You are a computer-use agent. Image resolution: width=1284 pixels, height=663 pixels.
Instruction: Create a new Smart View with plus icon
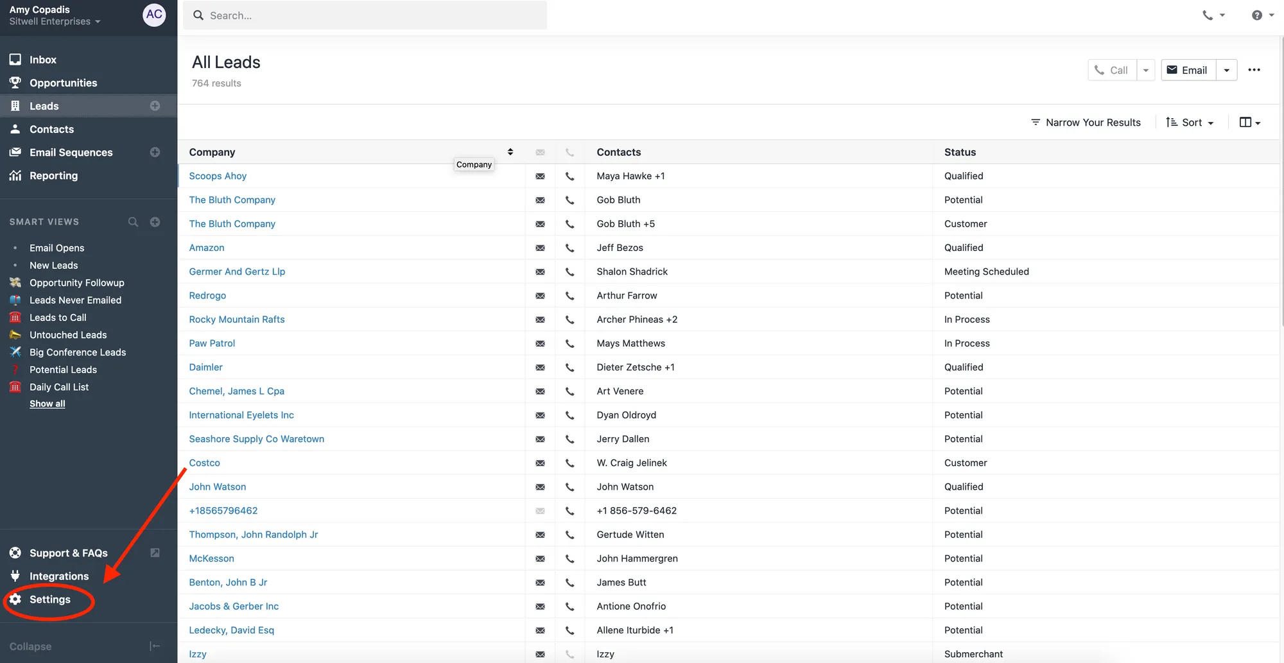pos(155,222)
